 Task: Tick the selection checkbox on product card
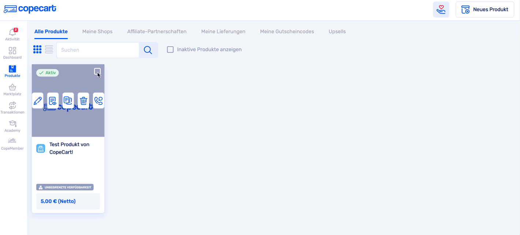(97, 71)
